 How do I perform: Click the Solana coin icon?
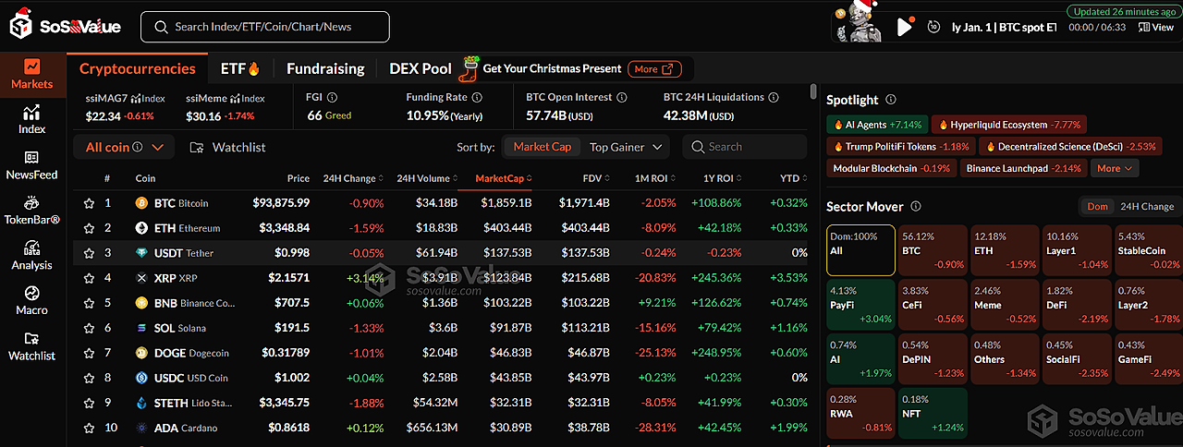click(x=142, y=328)
